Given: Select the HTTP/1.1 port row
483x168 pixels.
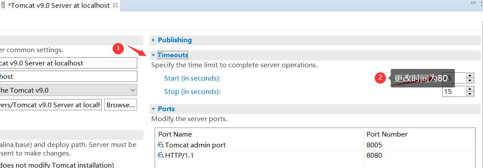Looking at the screenshot, I should [x=315, y=156].
